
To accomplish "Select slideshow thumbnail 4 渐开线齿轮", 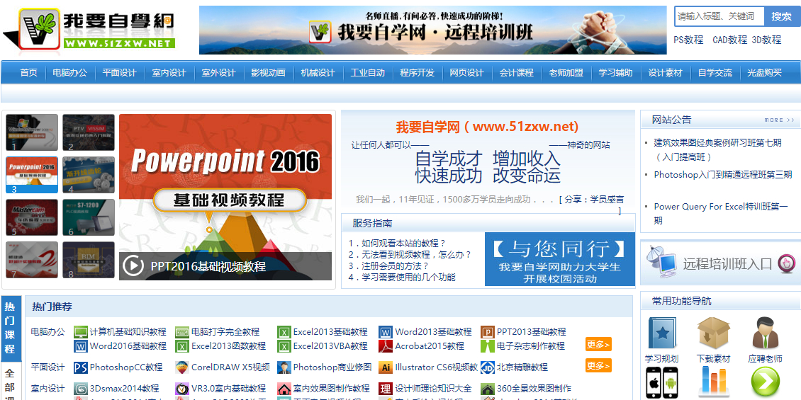I will (89, 175).
